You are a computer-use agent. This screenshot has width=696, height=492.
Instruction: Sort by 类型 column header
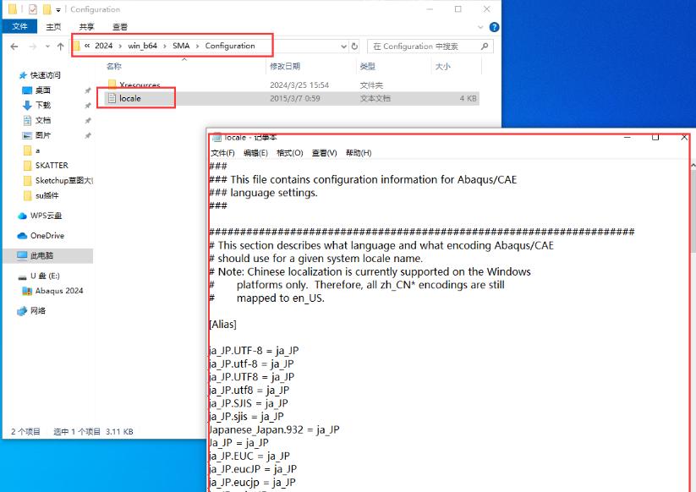click(x=368, y=66)
